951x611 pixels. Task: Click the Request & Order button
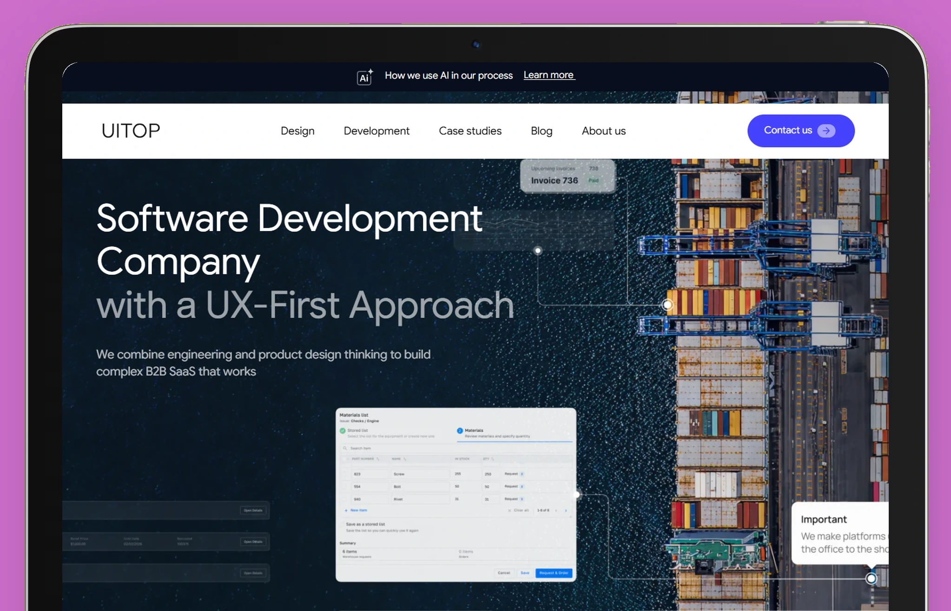[554, 573]
